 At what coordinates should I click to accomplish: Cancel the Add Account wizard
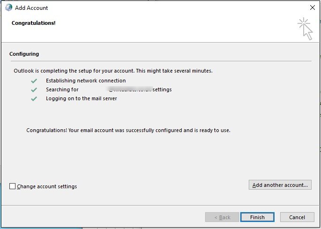point(297,217)
